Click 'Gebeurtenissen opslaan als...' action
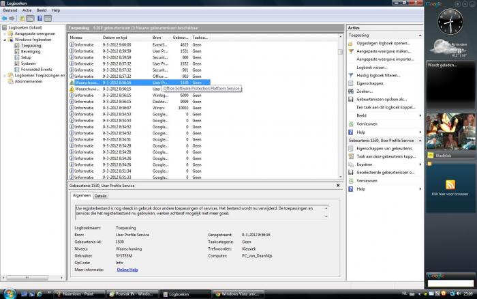 tap(381, 99)
